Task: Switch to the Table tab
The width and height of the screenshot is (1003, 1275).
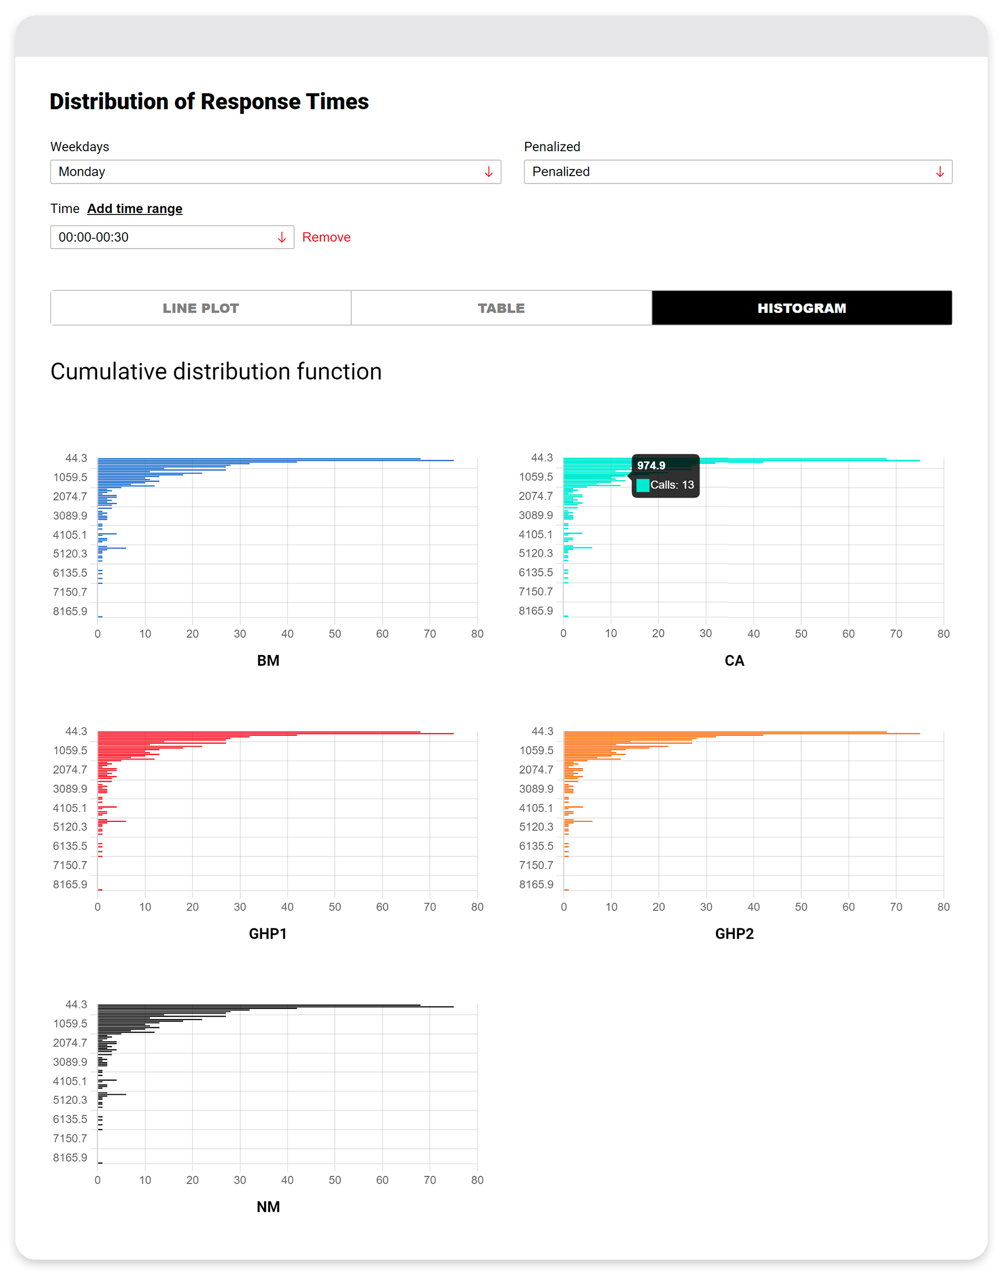Action: point(501,308)
